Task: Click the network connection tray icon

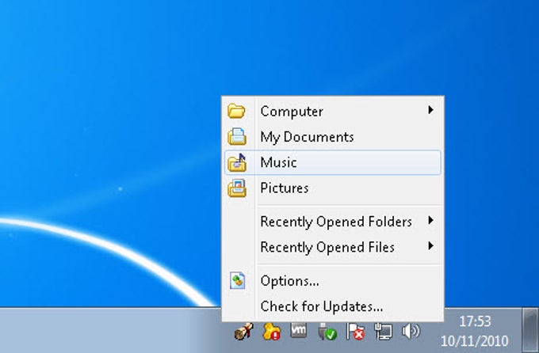Action: [x=383, y=332]
